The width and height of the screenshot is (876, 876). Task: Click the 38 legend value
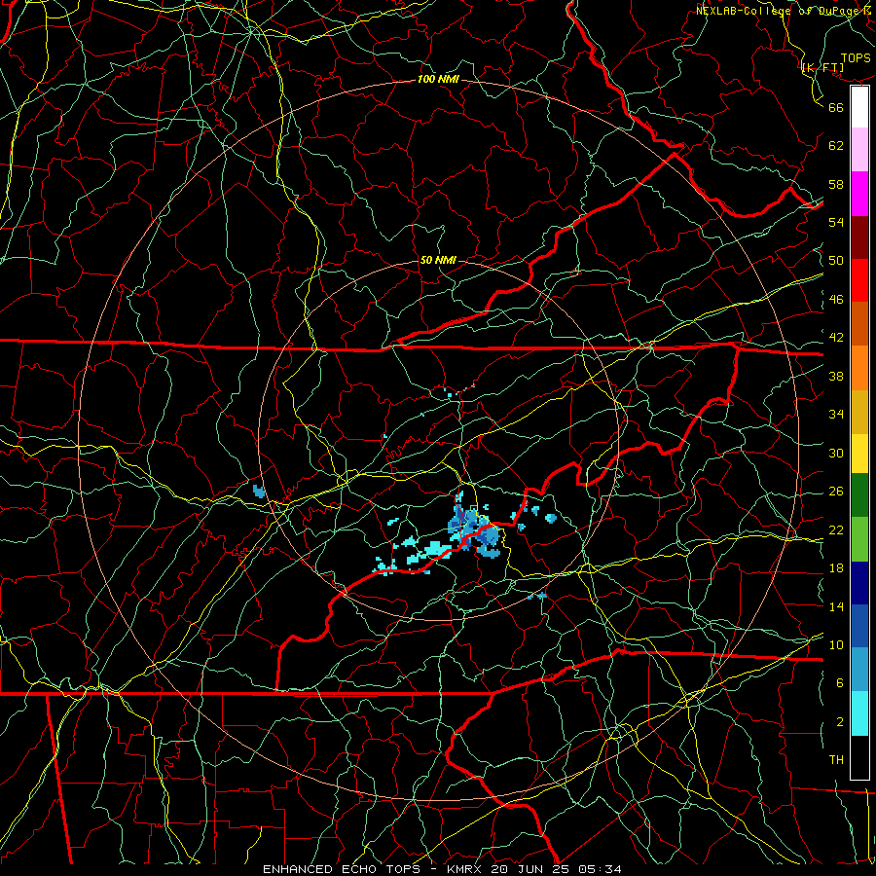(x=836, y=376)
